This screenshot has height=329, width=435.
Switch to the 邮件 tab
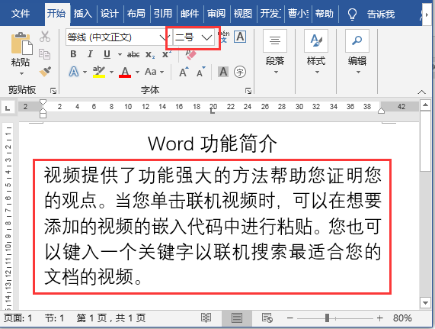tap(190, 13)
